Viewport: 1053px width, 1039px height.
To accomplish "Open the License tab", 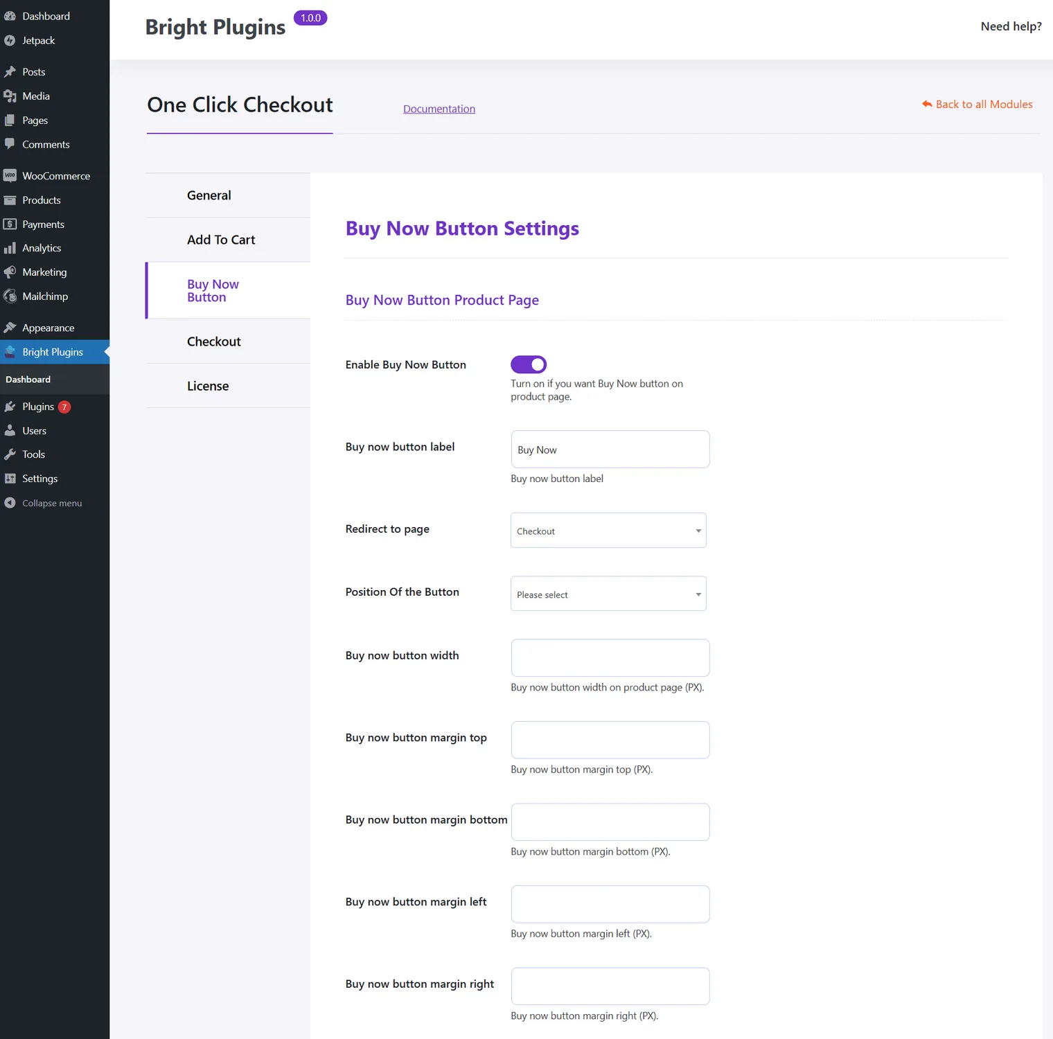I will tap(228, 386).
